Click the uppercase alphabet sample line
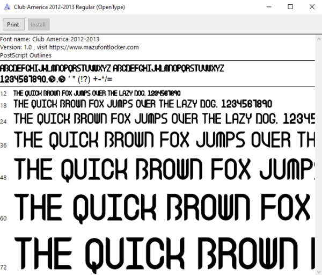Screen dimensions: 322x275 coord(112,68)
